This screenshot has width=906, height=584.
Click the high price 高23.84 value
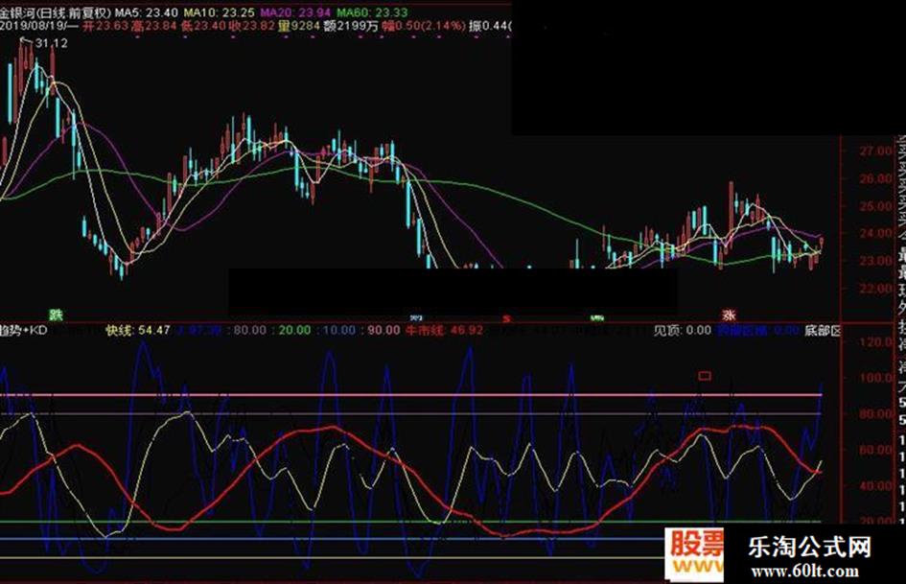pyautogui.click(x=153, y=26)
